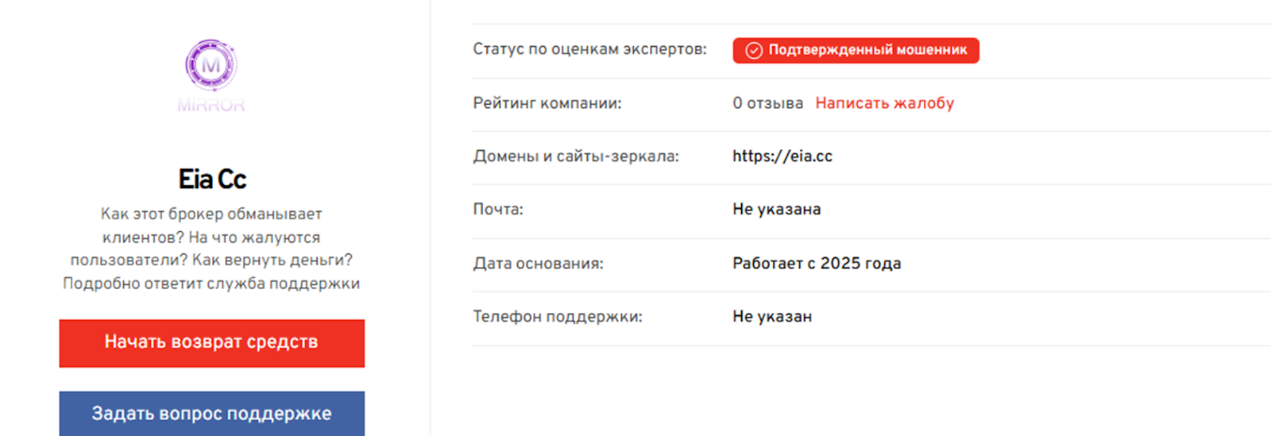Click the broker description paragraph under the heading

pyautogui.click(x=211, y=249)
